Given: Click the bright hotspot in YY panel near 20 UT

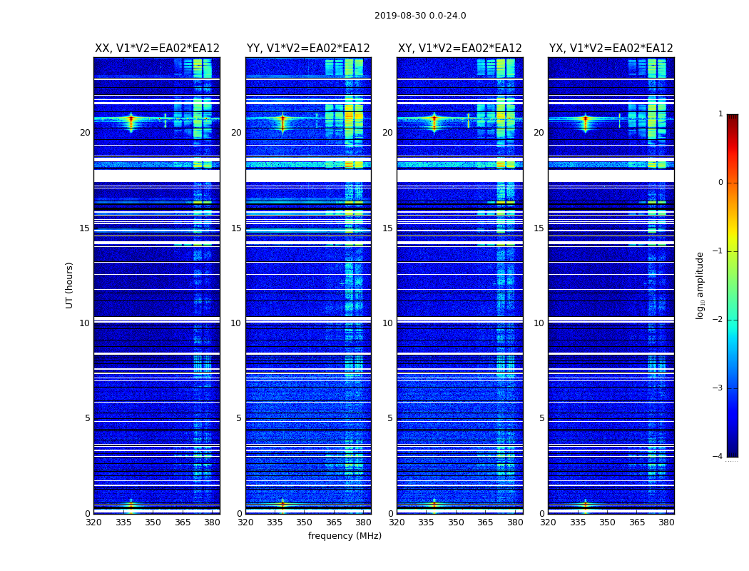Looking at the screenshot, I should [x=282, y=119].
